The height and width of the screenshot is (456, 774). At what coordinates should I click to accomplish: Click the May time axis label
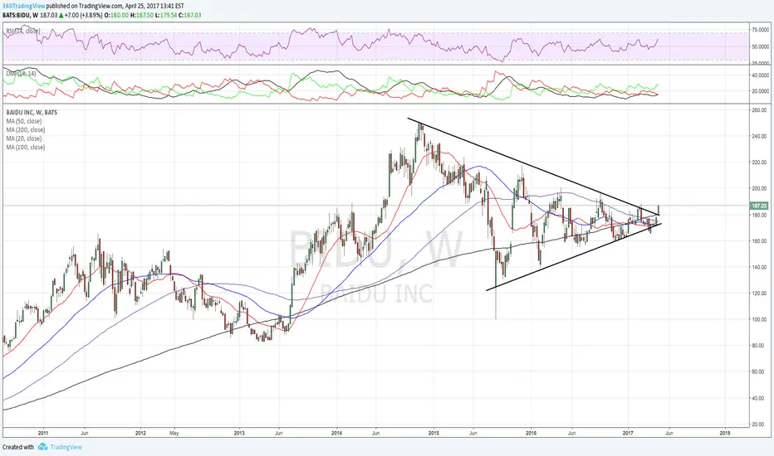tap(174, 434)
